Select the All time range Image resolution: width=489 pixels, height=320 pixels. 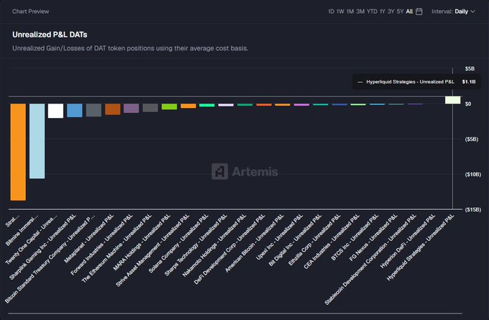point(409,12)
